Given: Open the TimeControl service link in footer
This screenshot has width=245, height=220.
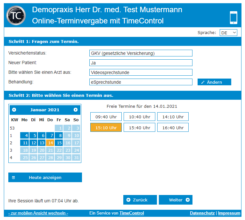Looking at the screenshot, I should (x=132, y=213).
